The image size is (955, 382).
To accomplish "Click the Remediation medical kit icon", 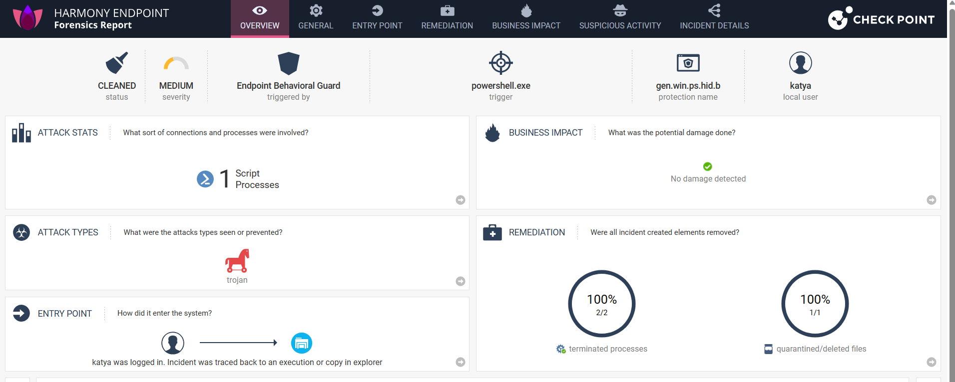I will click(492, 232).
